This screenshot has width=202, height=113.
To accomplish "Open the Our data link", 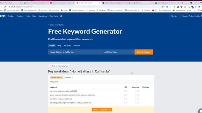I will (54, 16).
